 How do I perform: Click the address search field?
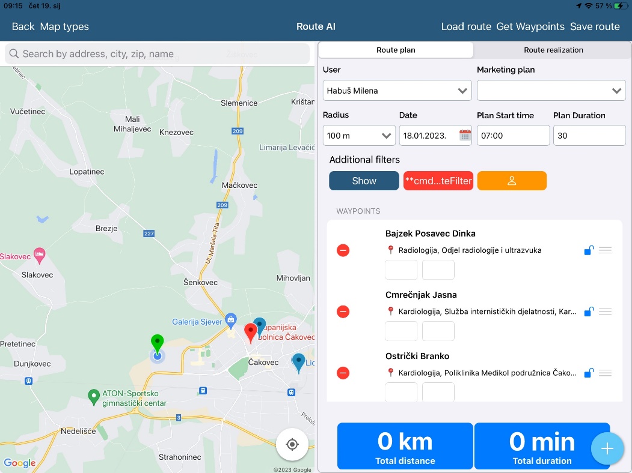(x=158, y=54)
